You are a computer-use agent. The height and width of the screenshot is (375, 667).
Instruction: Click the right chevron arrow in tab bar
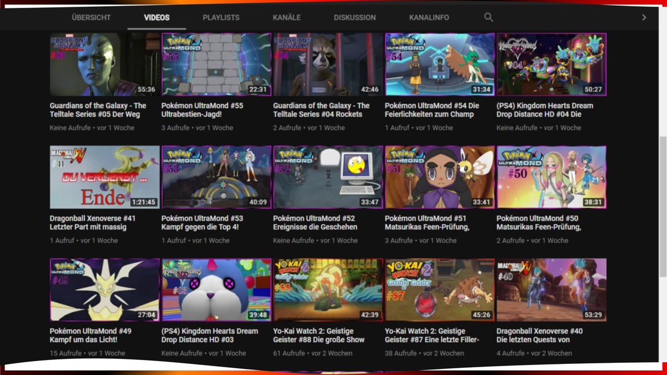click(x=644, y=17)
